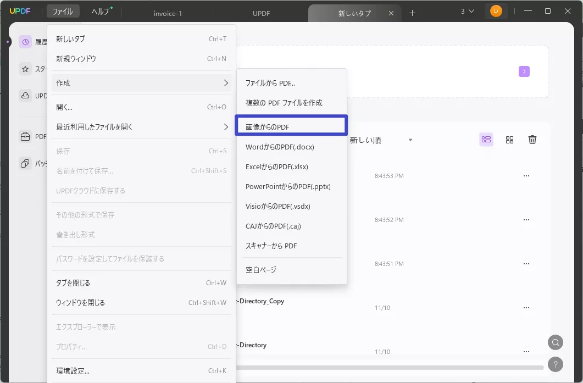
Task: Switch to the UPDF tab
Action: click(x=261, y=13)
